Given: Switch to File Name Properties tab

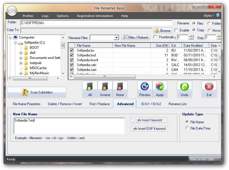Looking at the screenshot, I should 27,104.
